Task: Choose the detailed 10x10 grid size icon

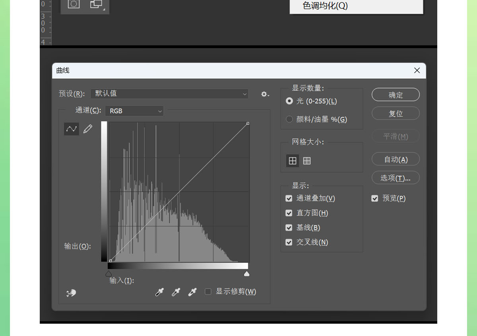Action: tap(307, 161)
